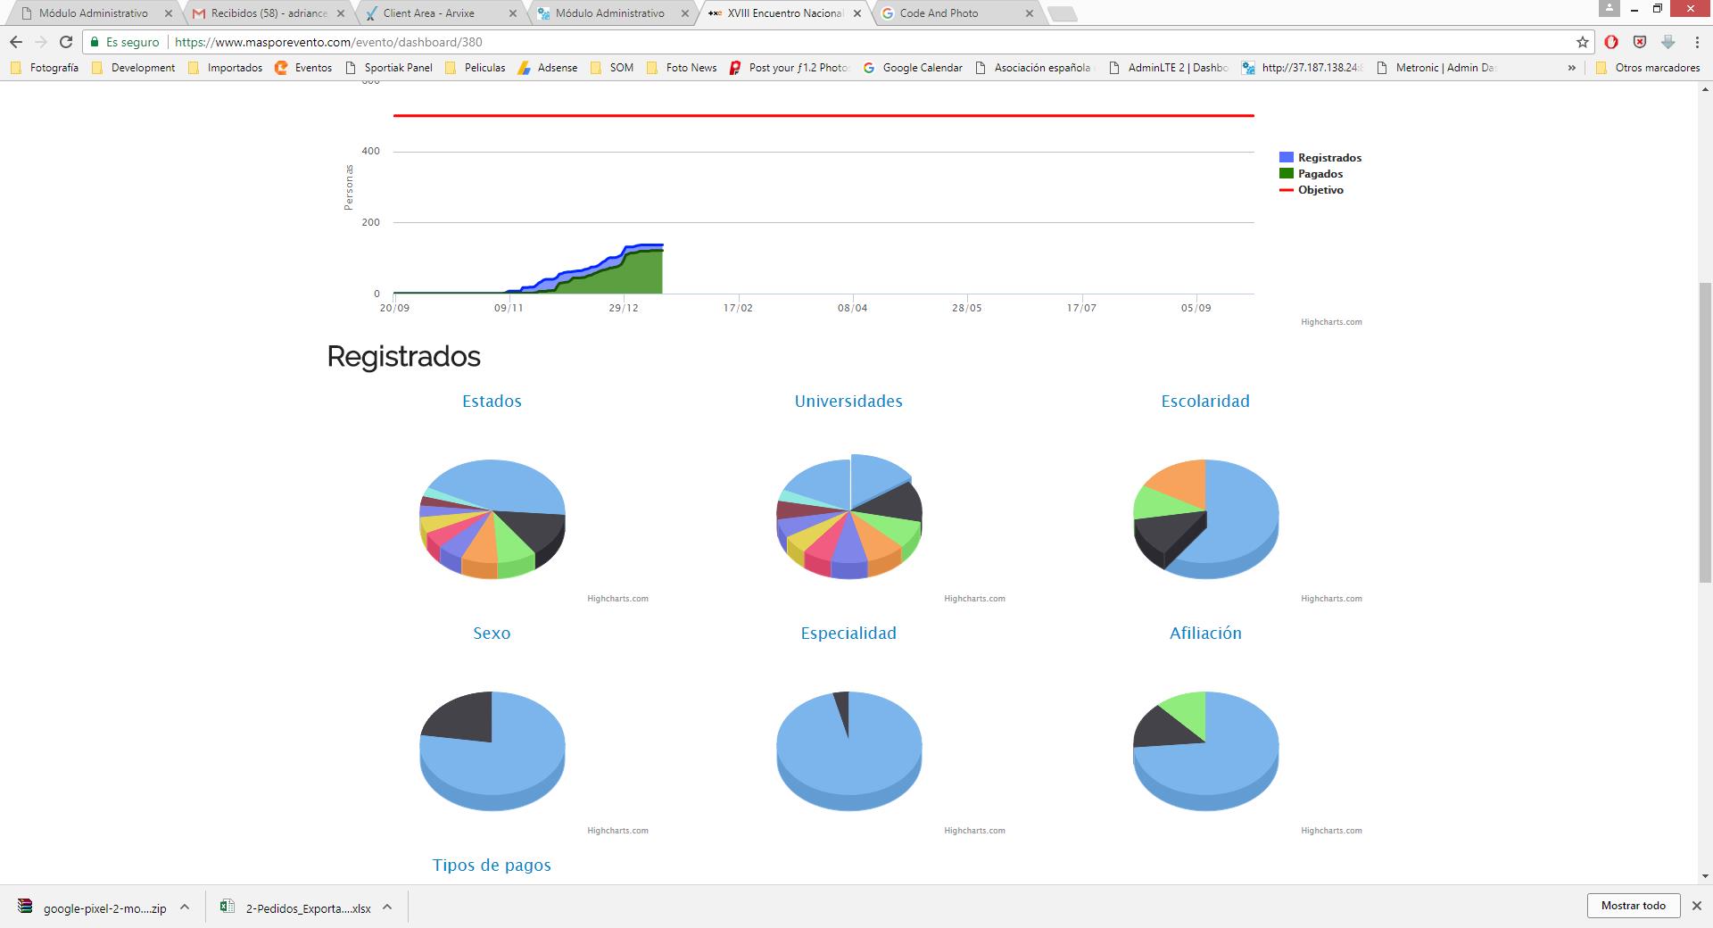
Task: Expand the bookmarks overflow chevron
Action: [1571, 68]
